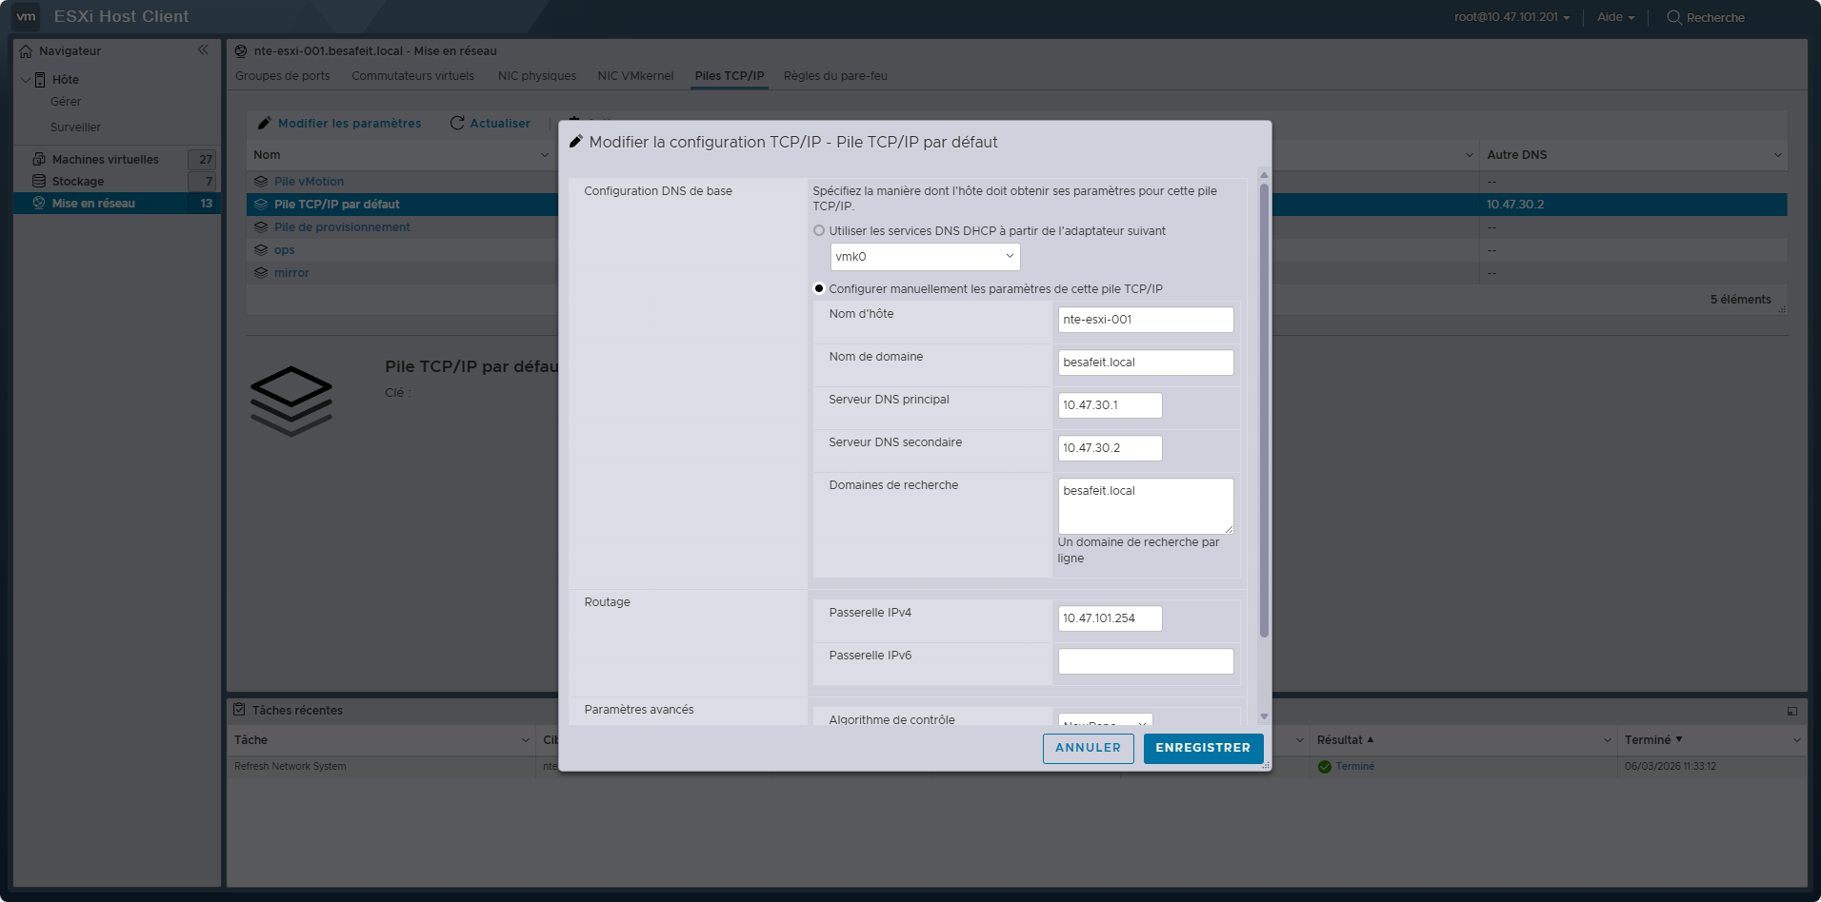The width and height of the screenshot is (1821, 902).
Task: Click the search magnifier icon in header
Action: (x=1673, y=17)
